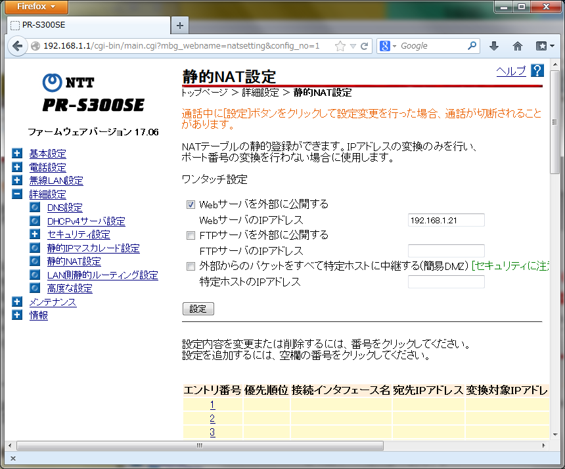Click the browser back arrow button
Viewport: 565px width, 469px height.
click(17, 46)
